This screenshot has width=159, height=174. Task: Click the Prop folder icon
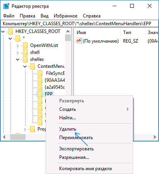tap(32, 129)
